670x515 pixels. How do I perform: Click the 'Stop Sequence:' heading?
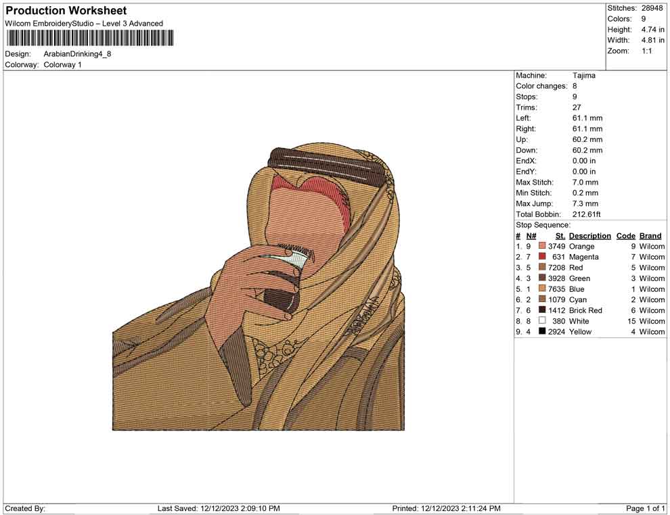543,225
